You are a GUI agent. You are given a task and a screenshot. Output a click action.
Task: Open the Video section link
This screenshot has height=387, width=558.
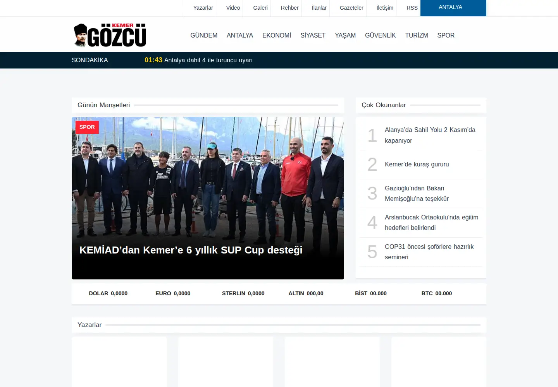point(233,8)
